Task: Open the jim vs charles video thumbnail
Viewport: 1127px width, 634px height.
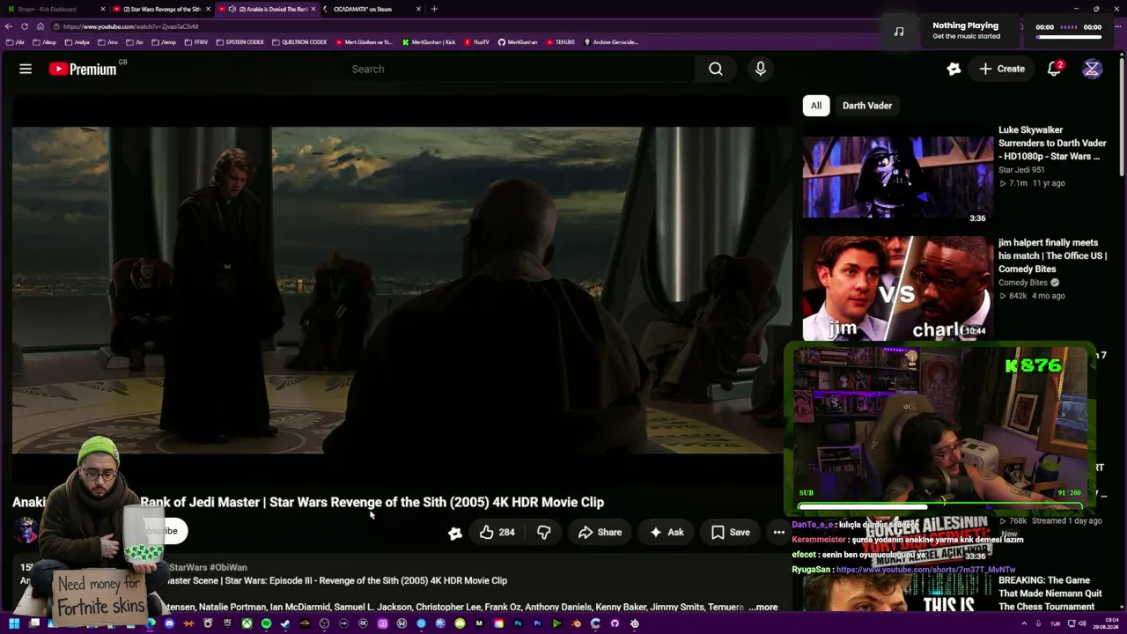Action: [x=897, y=289]
